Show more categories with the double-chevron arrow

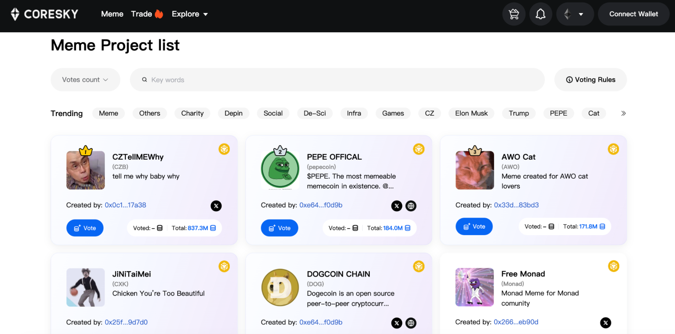click(623, 114)
